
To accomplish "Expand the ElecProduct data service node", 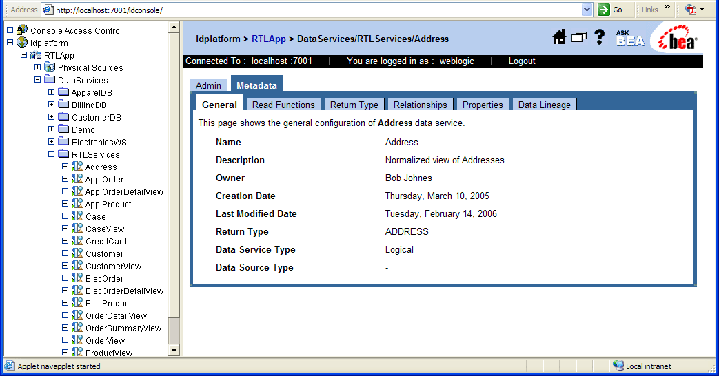I will pyautogui.click(x=65, y=302).
